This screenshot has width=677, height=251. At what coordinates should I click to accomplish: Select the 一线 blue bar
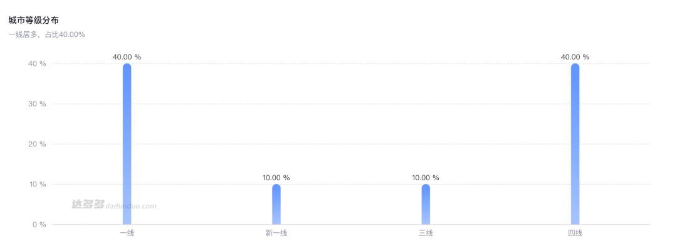point(127,144)
